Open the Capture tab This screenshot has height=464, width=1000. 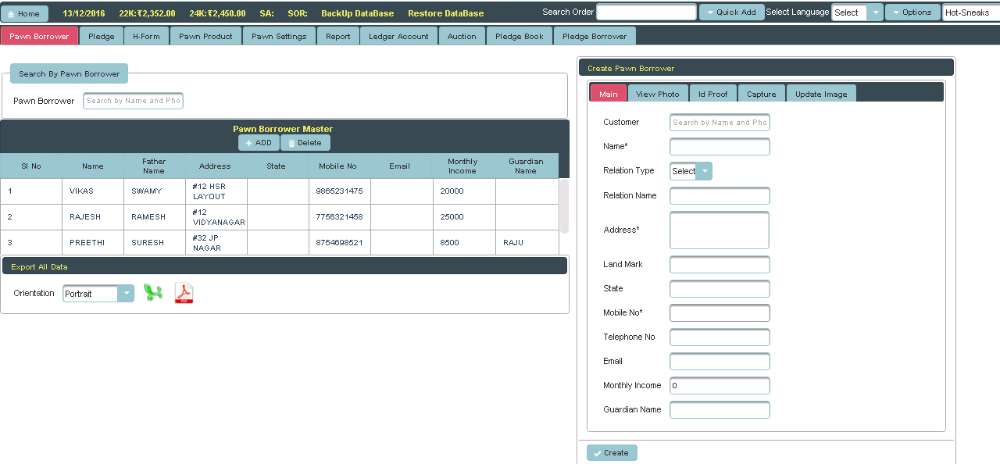pyautogui.click(x=761, y=94)
